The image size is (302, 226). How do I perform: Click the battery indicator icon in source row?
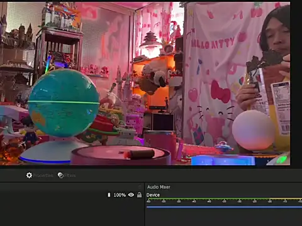point(109,195)
